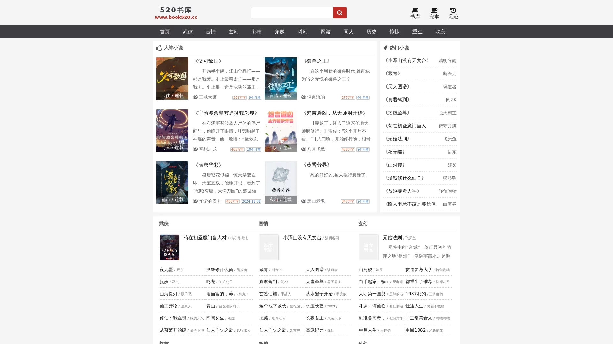Click the thumbs-up icon beside 大神小说
Image resolution: width=613 pixels, height=344 pixels.
pyautogui.click(x=159, y=48)
